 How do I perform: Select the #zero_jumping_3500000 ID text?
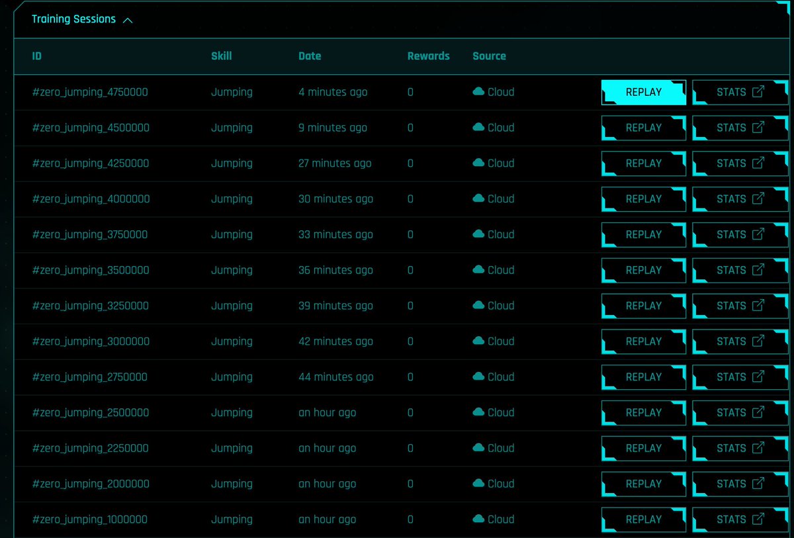tap(91, 271)
